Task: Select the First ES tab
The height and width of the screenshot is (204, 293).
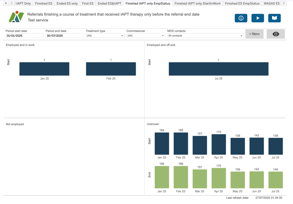Action: tap(88, 3)
